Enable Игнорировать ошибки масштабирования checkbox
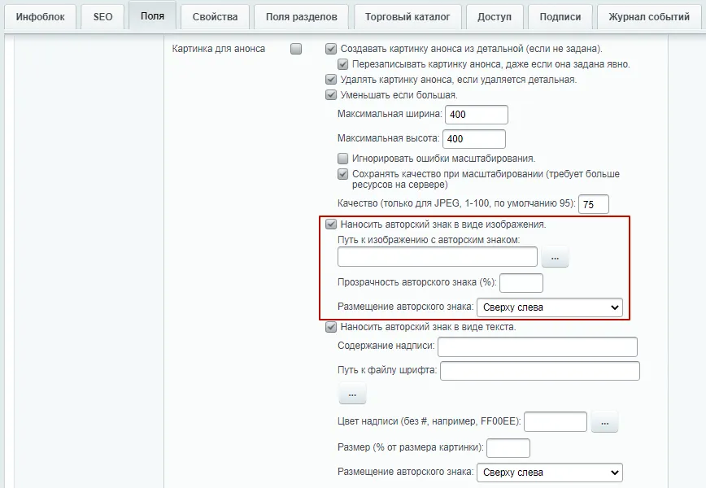This screenshot has width=706, height=488. point(342,159)
